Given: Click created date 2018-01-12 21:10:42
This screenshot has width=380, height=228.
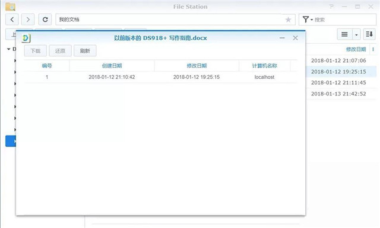Looking at the screenshot, I should pyautogui.click(x=112, y=77).
